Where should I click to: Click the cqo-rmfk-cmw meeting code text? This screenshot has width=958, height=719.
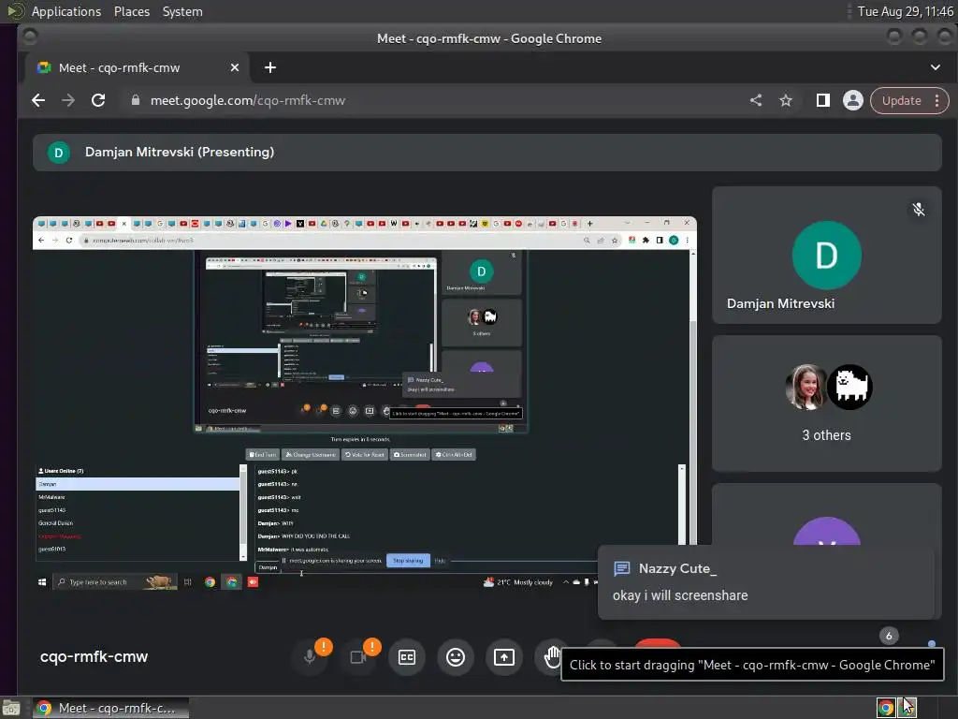coord(94,656)
